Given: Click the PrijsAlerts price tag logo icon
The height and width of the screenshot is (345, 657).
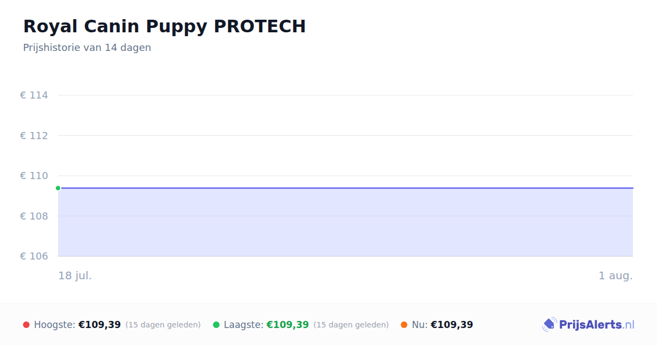Looking at the screenshot, I should pos(549,325).
